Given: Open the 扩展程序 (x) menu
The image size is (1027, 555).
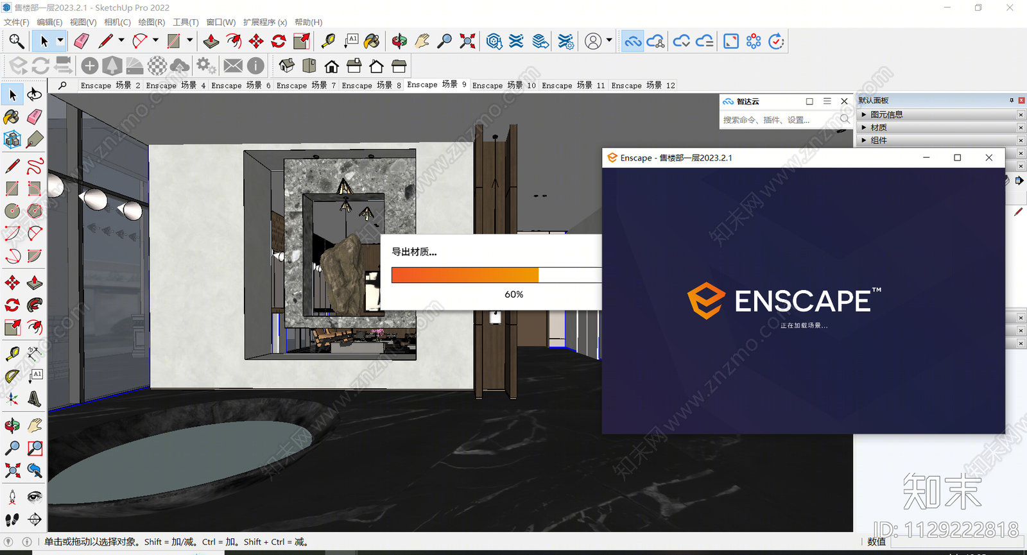Looking at the screenshot, I should pos(265,22).
